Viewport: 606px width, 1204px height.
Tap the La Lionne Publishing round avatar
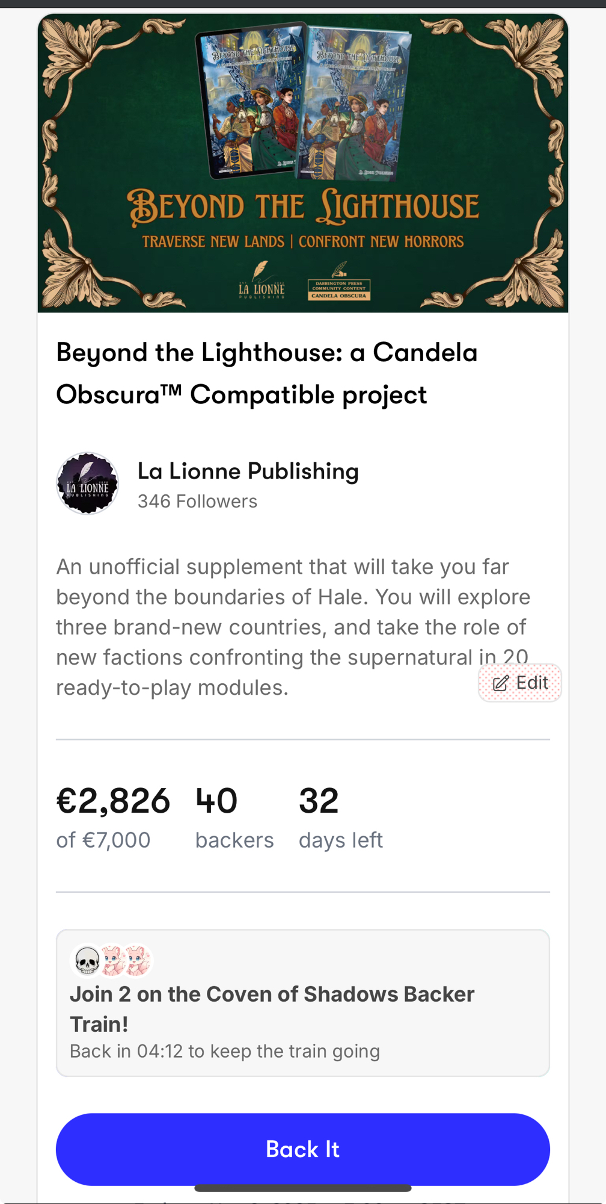(x=87, y=483)
